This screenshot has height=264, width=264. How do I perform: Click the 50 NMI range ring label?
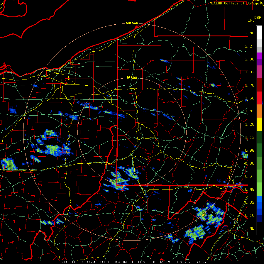click(x=132, y=78)
